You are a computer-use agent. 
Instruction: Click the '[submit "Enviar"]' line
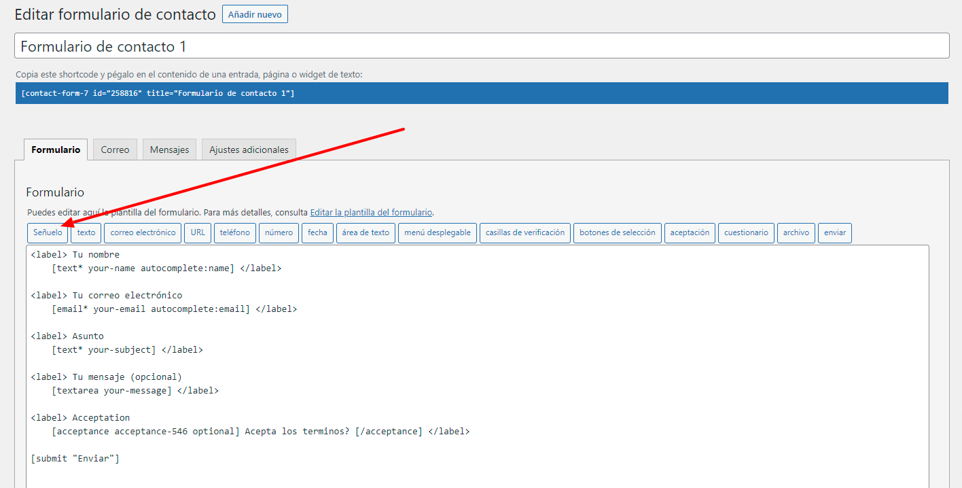click(75, 459)
